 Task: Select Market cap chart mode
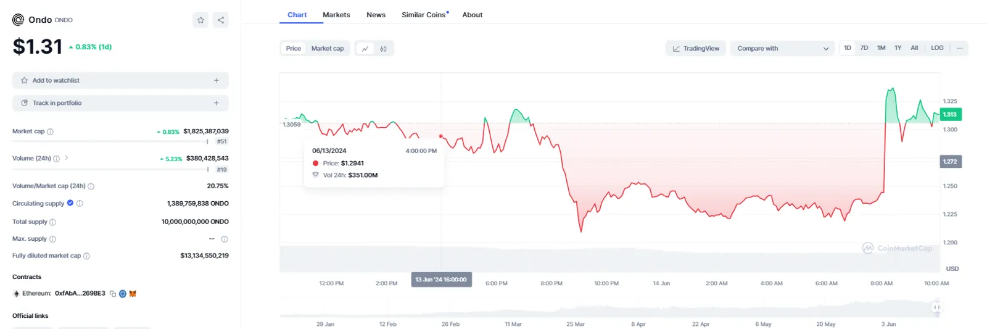pos(328,48)
